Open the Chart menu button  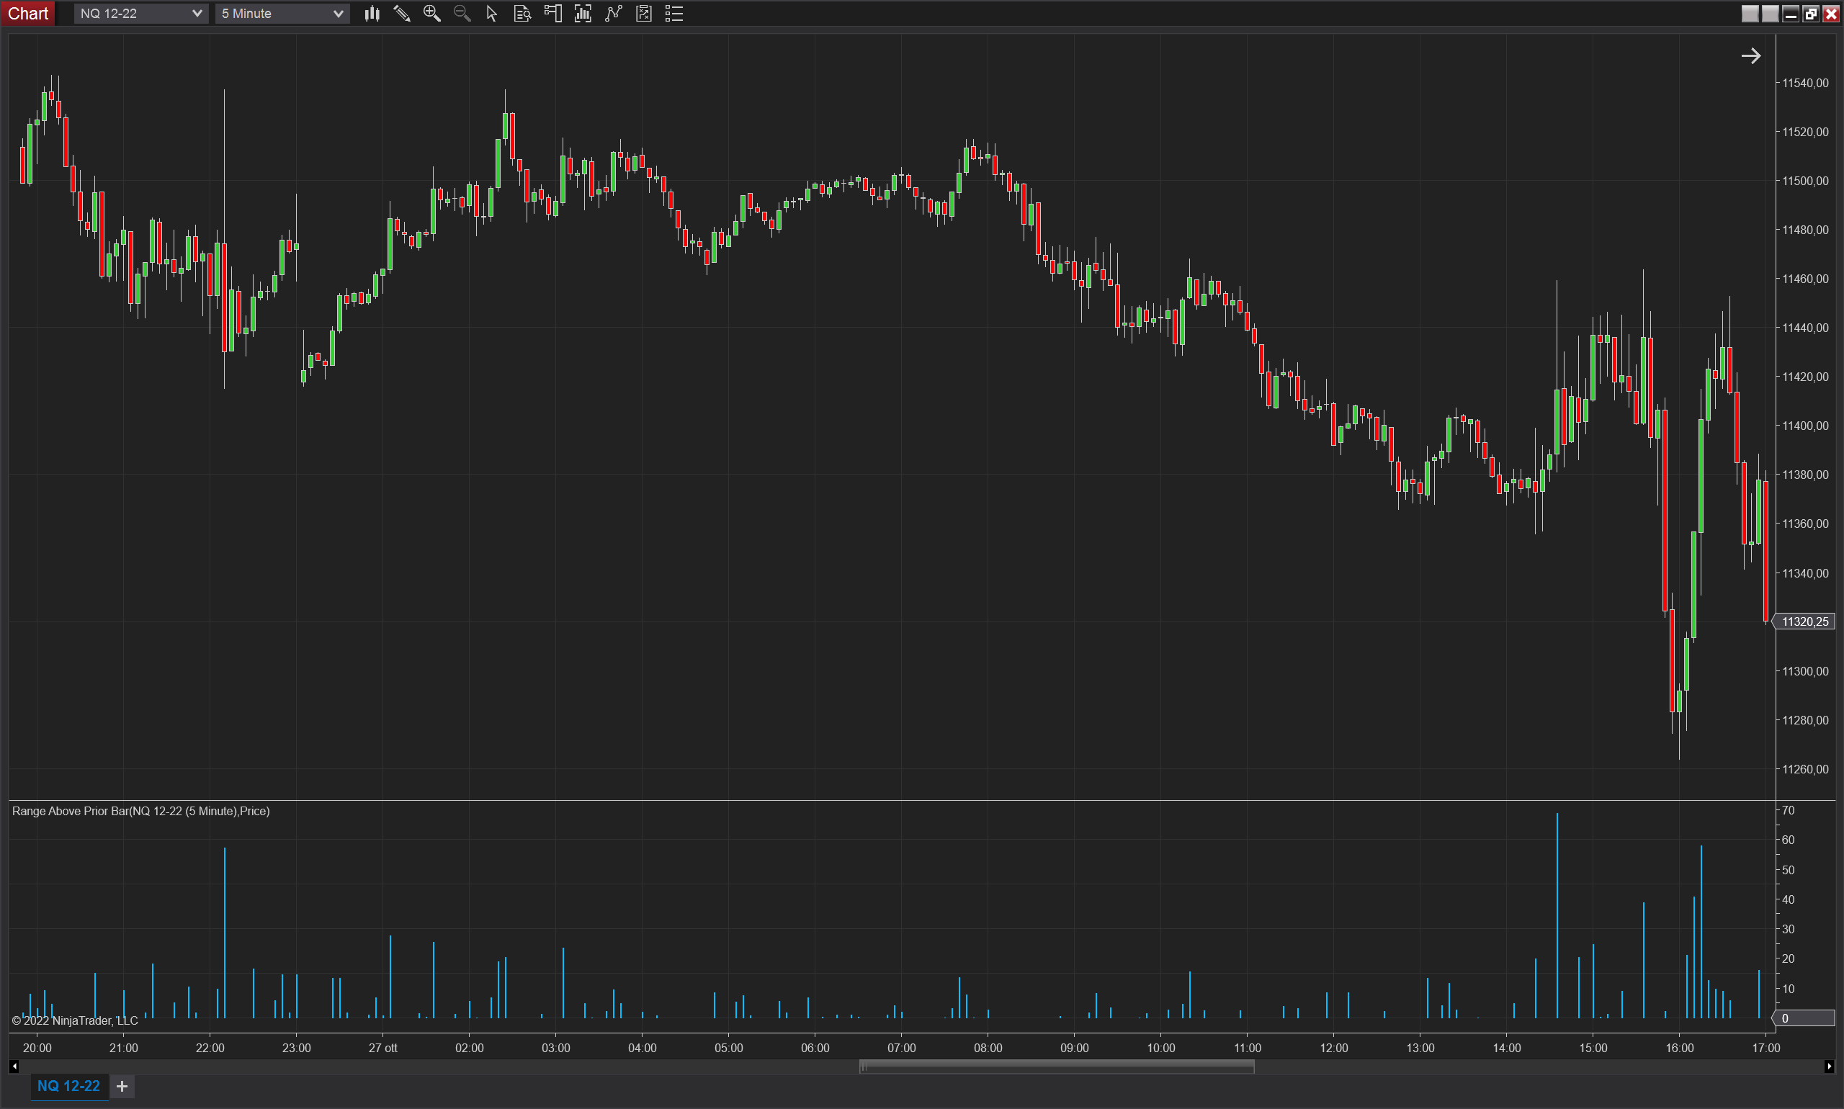[27, 14]
